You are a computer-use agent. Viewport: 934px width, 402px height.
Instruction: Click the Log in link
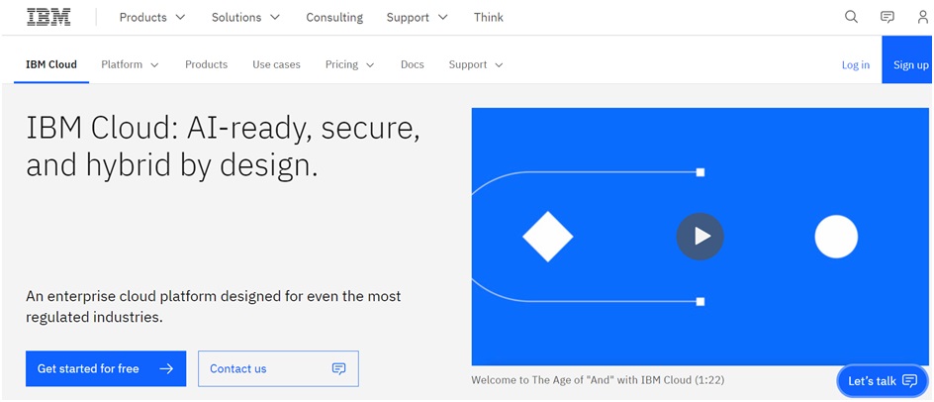[x=855, y=65]
